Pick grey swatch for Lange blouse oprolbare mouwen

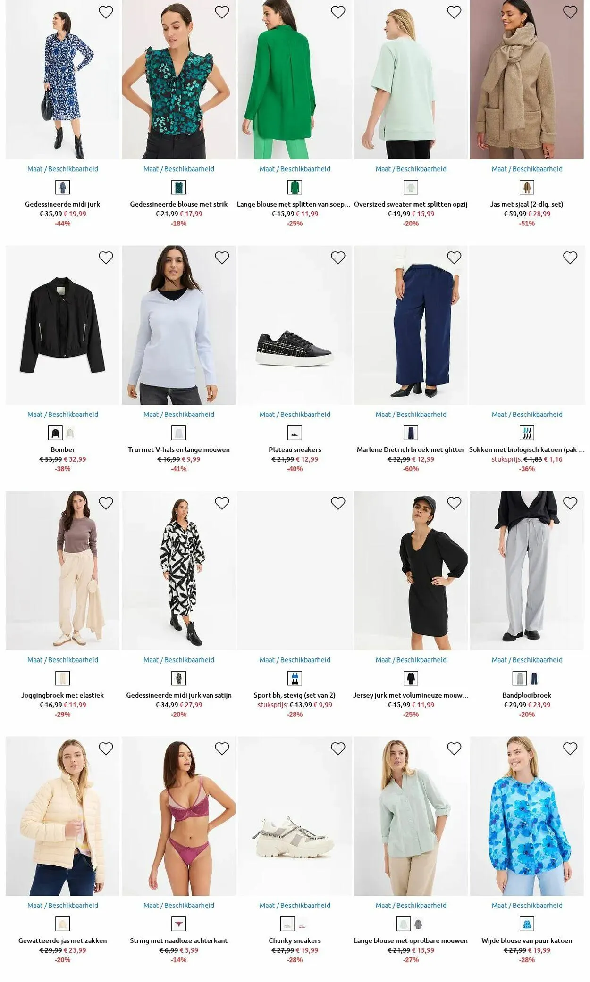coord(418,924)
